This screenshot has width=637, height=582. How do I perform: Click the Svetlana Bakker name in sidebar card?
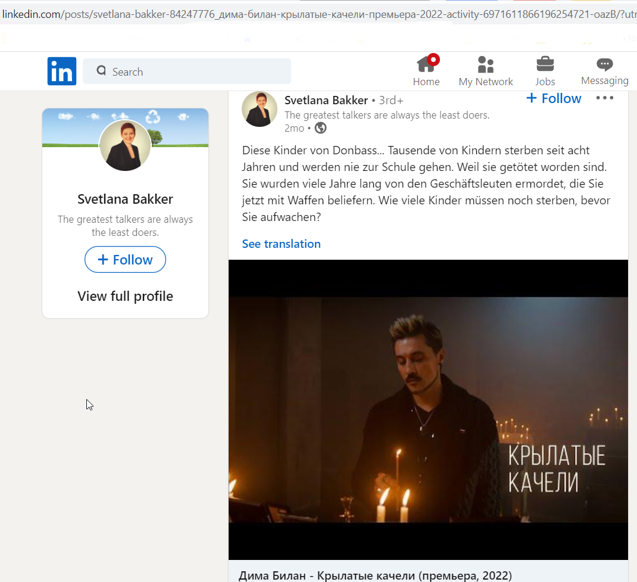coord(125,199)
